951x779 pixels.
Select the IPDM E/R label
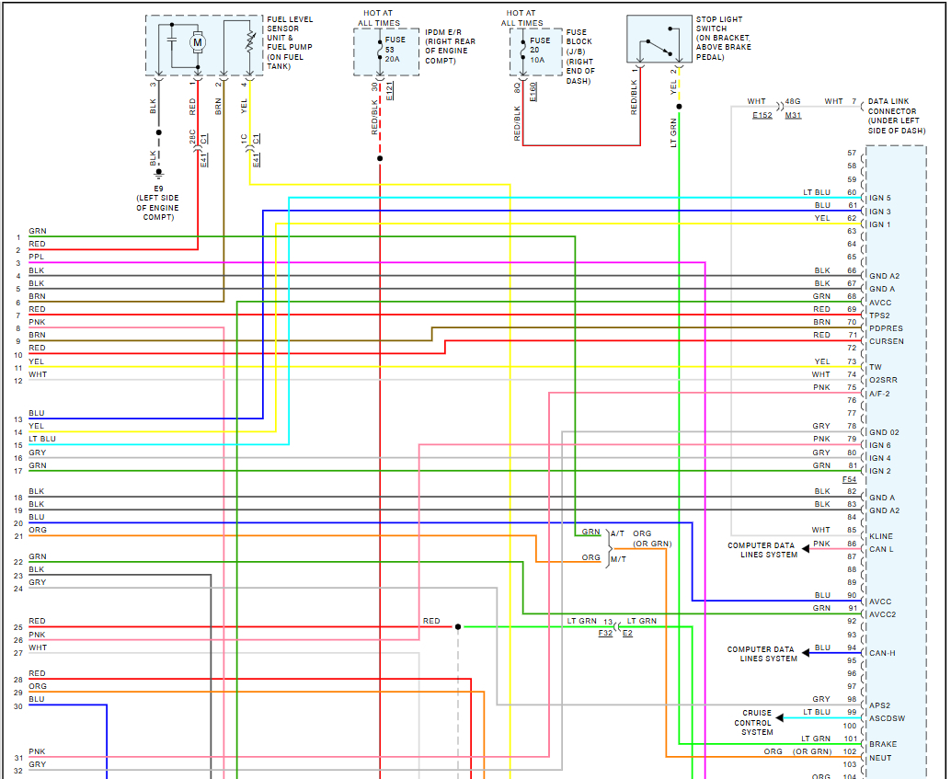[x=450, y=46]
